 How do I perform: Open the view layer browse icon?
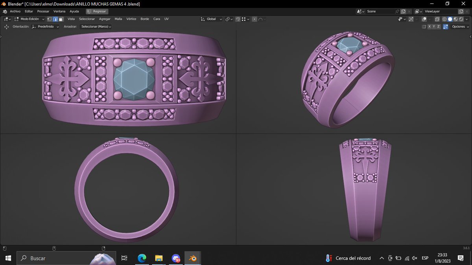(x=419, y=11)
